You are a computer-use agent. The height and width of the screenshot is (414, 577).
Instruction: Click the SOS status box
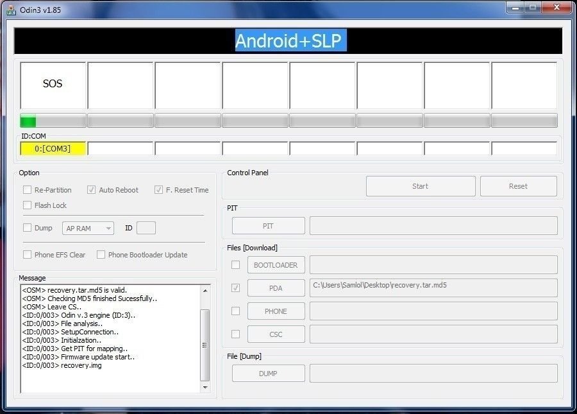(x=53, y=85)
